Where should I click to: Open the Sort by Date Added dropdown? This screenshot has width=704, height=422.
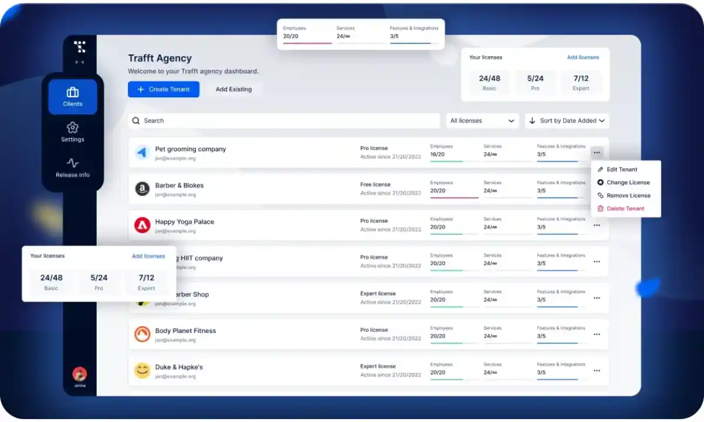[x=567, y=121]
